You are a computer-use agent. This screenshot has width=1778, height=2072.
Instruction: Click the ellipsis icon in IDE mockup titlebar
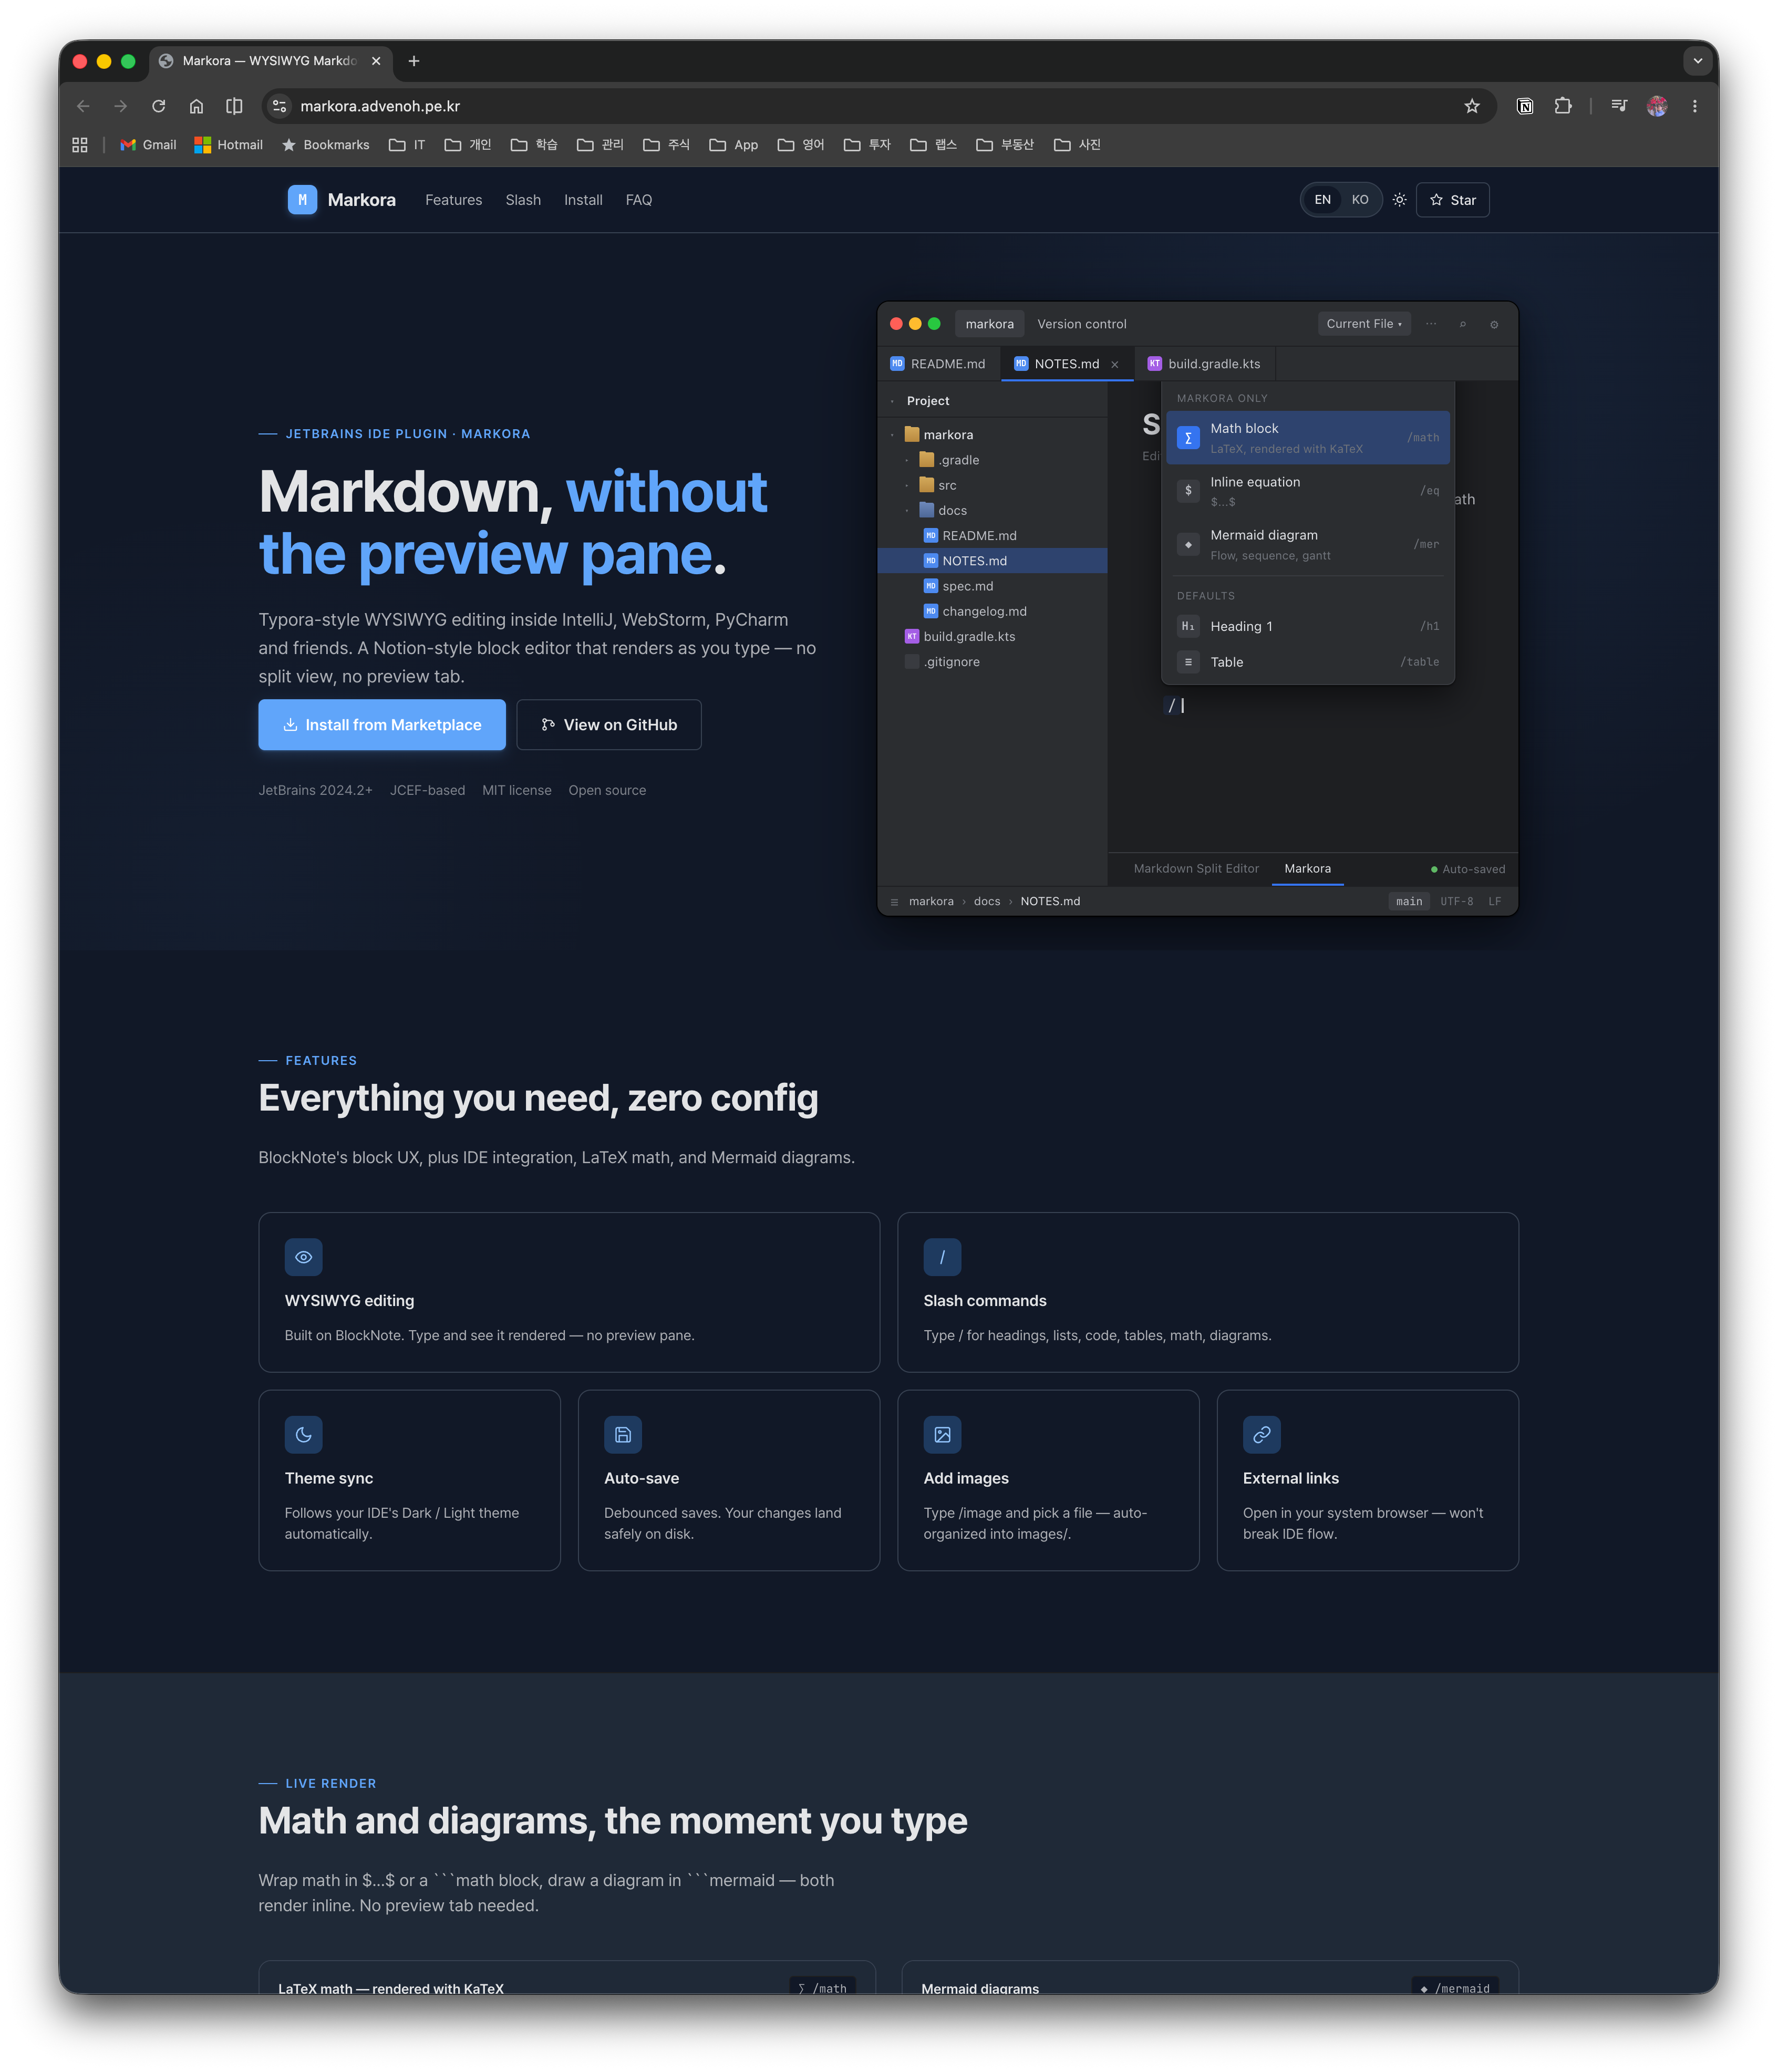tap(1431, 324)
